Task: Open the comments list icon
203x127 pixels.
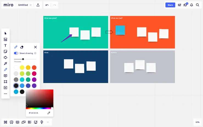Action: click(18, 122)
